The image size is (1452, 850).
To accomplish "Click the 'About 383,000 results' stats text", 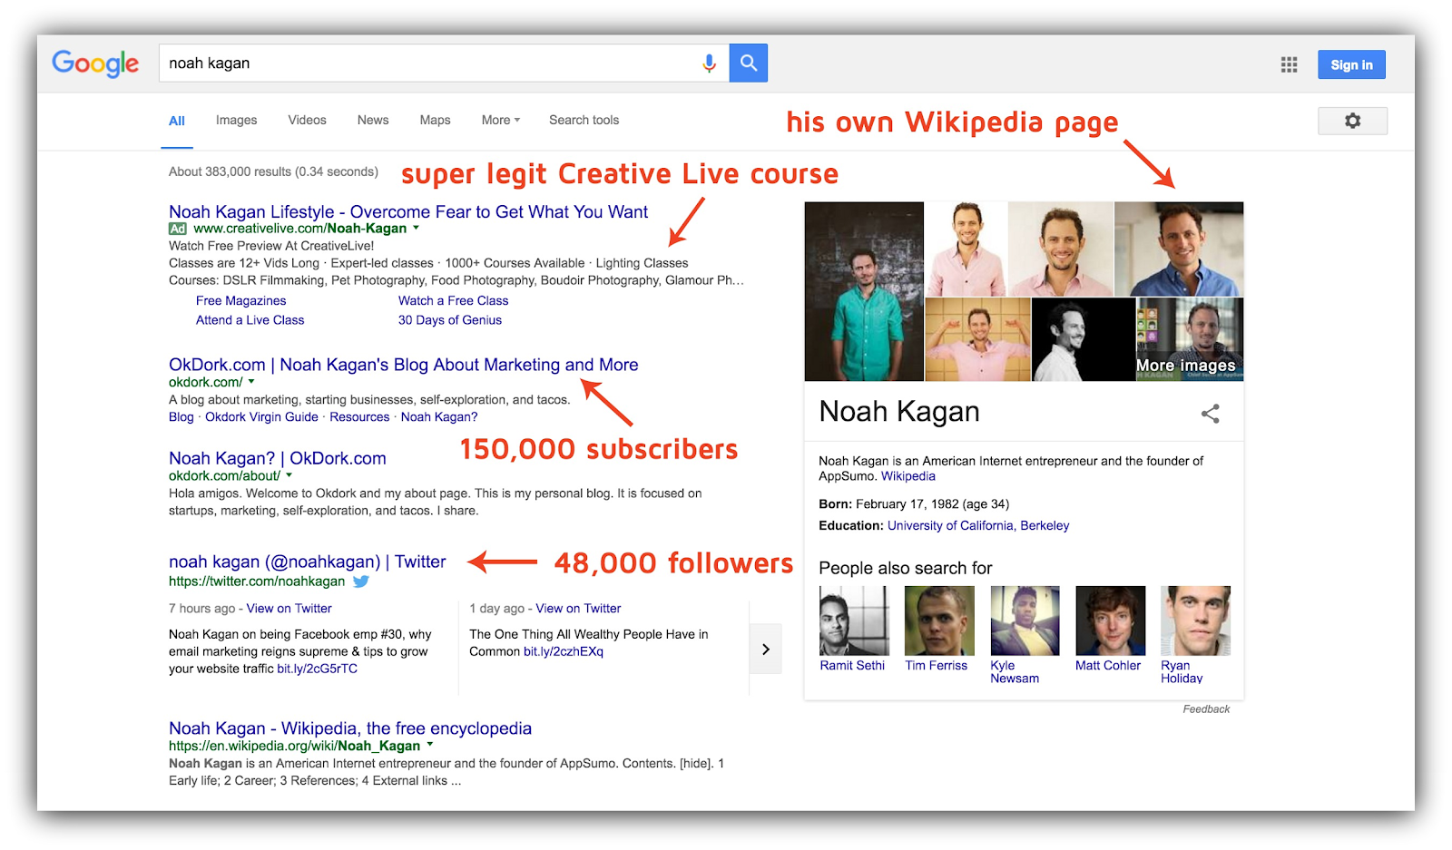I will (x=273, y=171).
